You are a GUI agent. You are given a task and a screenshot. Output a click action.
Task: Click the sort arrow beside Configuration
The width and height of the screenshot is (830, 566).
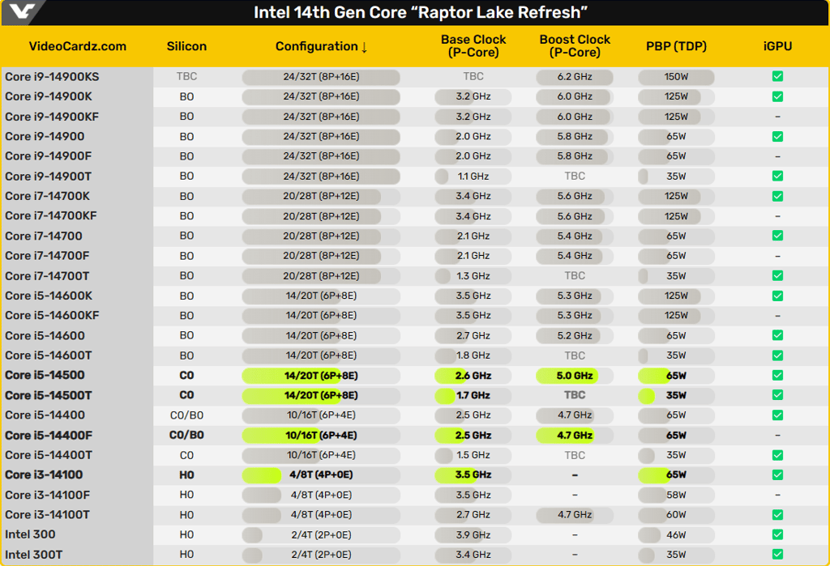coord(364,47)
